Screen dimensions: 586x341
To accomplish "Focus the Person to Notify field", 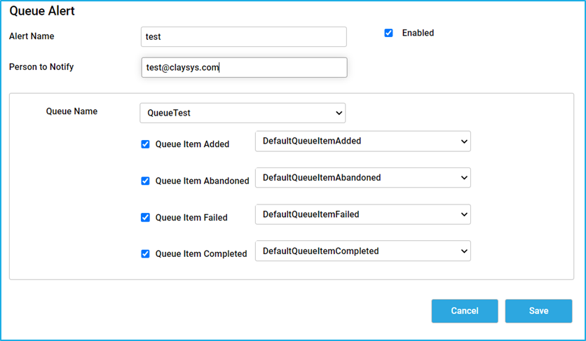I will [245, 67].
